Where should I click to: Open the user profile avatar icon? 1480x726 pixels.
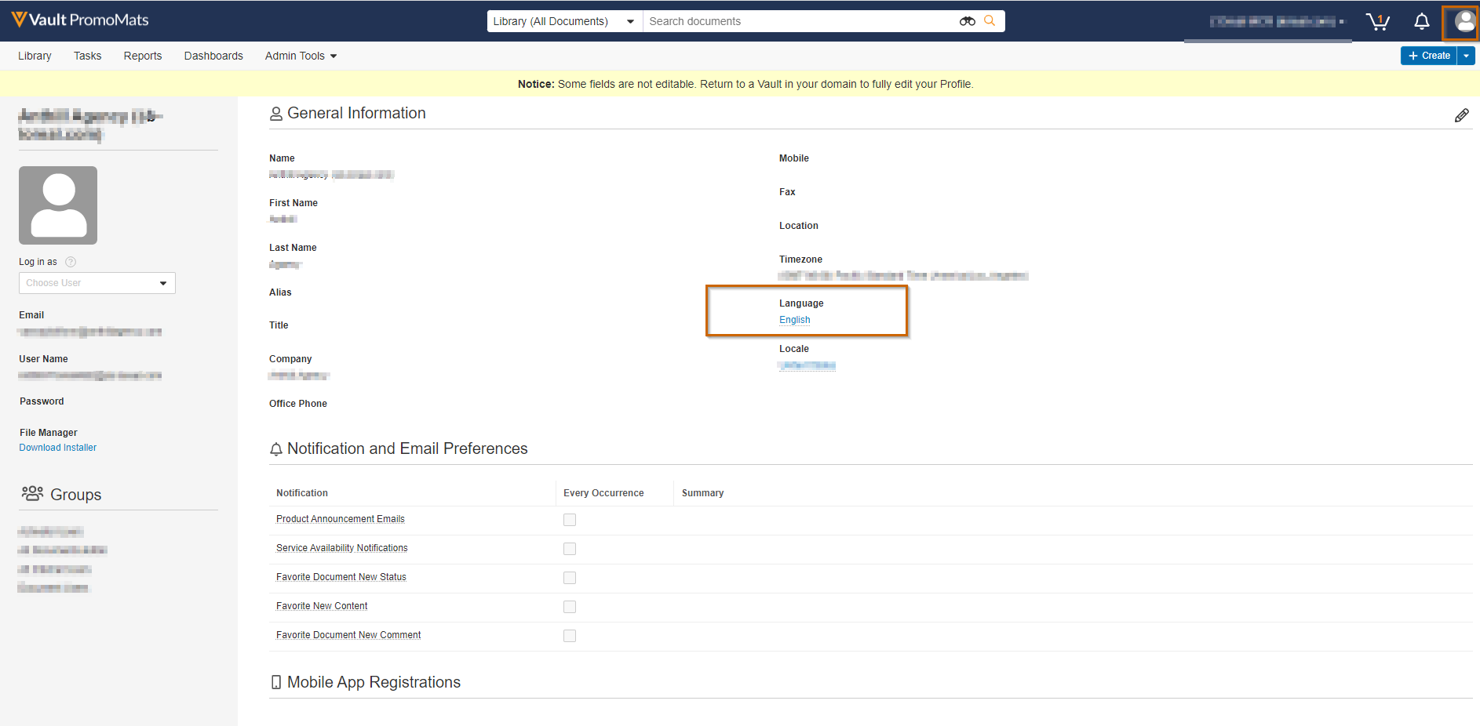pos(1464,21)
